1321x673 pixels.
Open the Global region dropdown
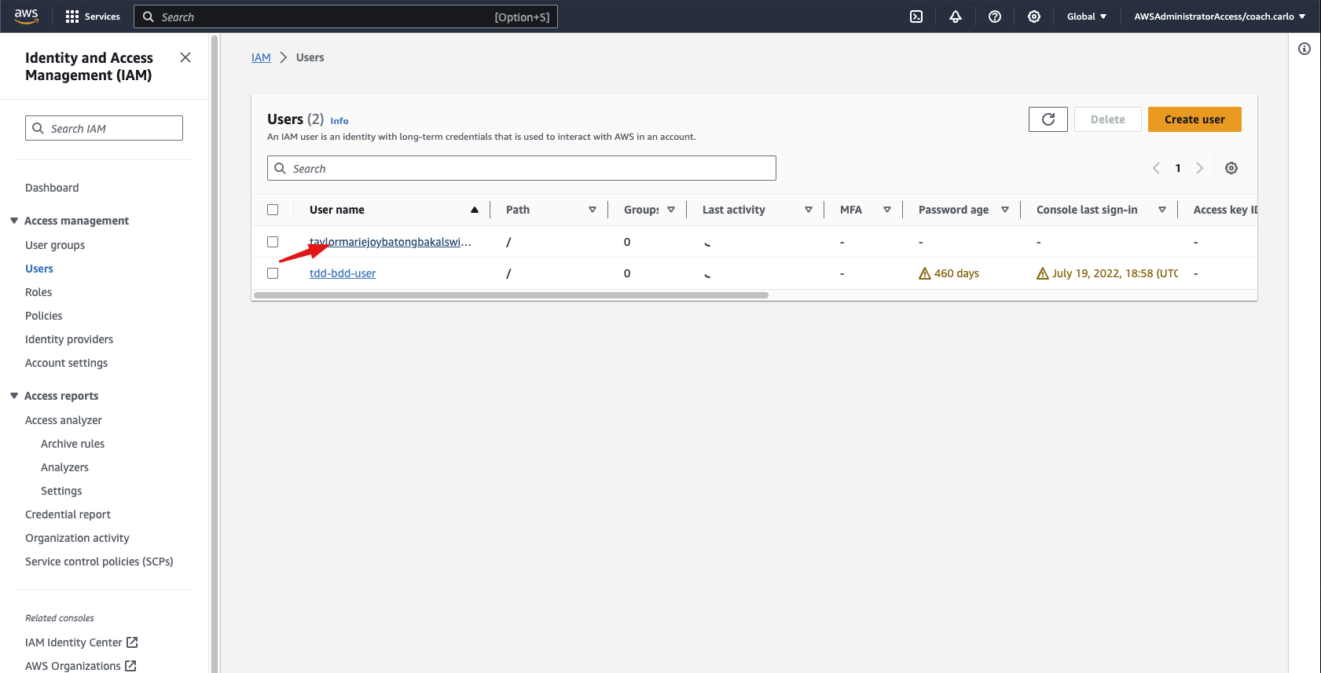pyautogui.click(x=1086, y=16)
